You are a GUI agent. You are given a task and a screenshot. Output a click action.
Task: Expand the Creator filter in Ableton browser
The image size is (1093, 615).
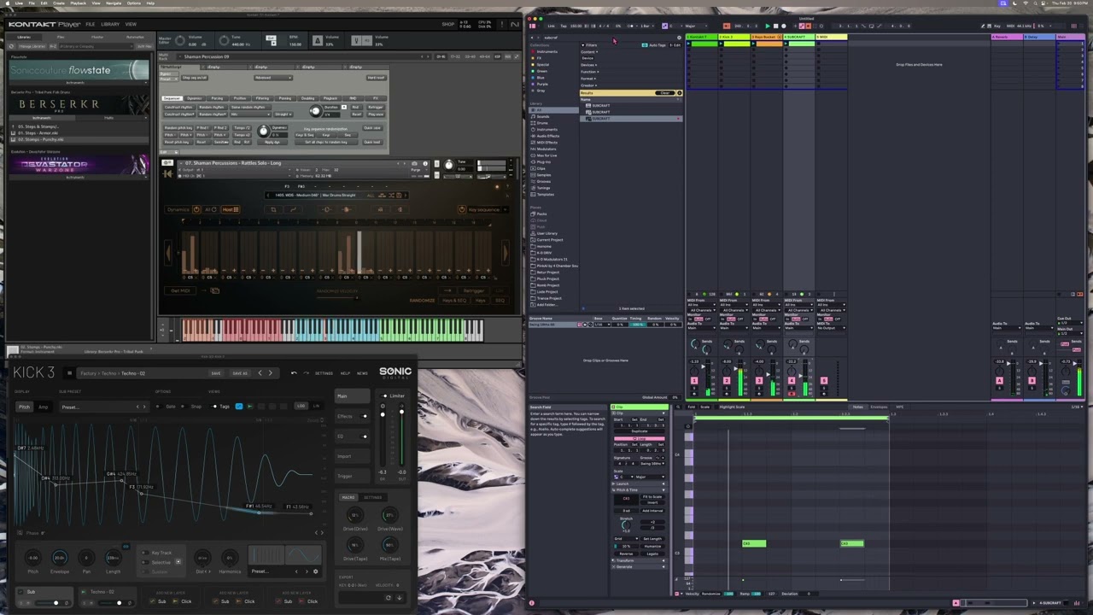[x=589, y=85]
